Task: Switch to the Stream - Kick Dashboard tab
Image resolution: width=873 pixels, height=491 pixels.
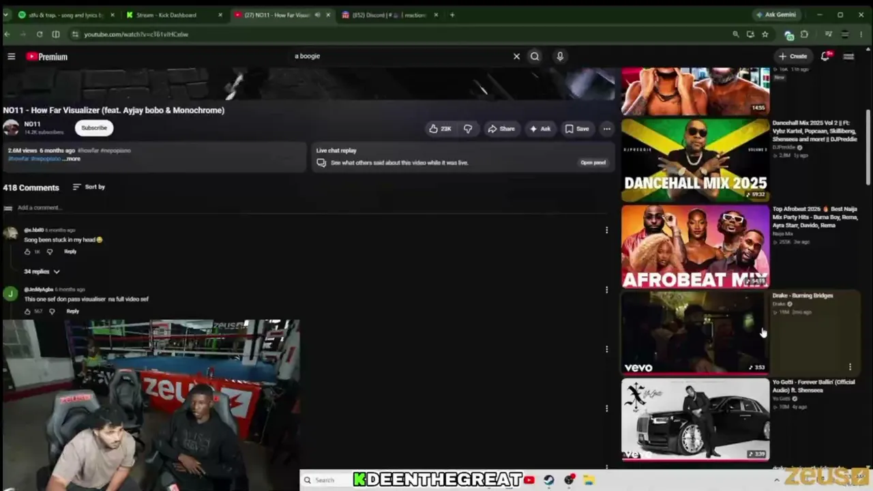Action: coord(174,15)
